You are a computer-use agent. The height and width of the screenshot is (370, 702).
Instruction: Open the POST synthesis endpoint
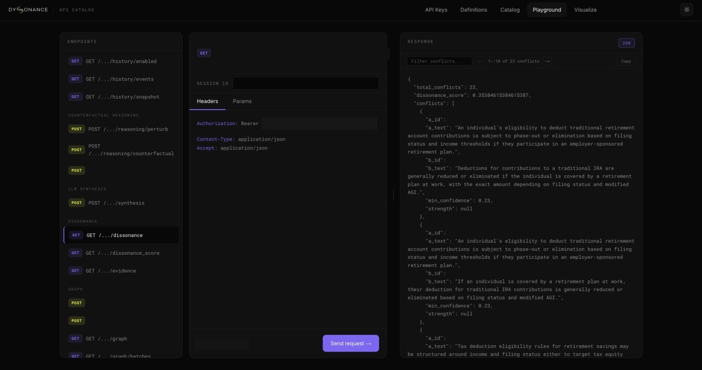click(x=121, y=203)
